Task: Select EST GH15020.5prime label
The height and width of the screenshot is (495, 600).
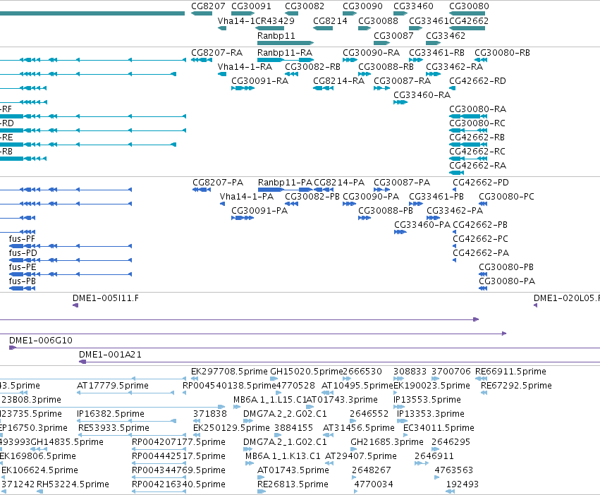Action: click(307, 372)
